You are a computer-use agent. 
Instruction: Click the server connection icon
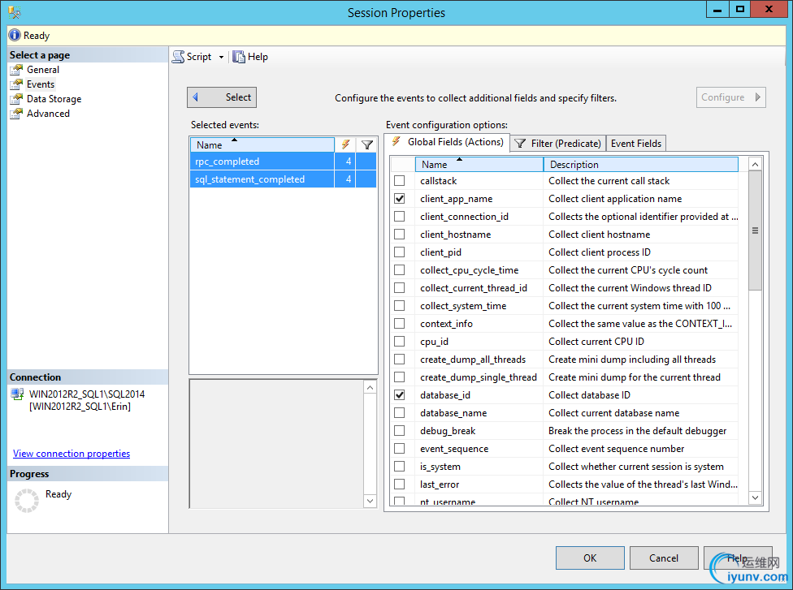point(18,394)
